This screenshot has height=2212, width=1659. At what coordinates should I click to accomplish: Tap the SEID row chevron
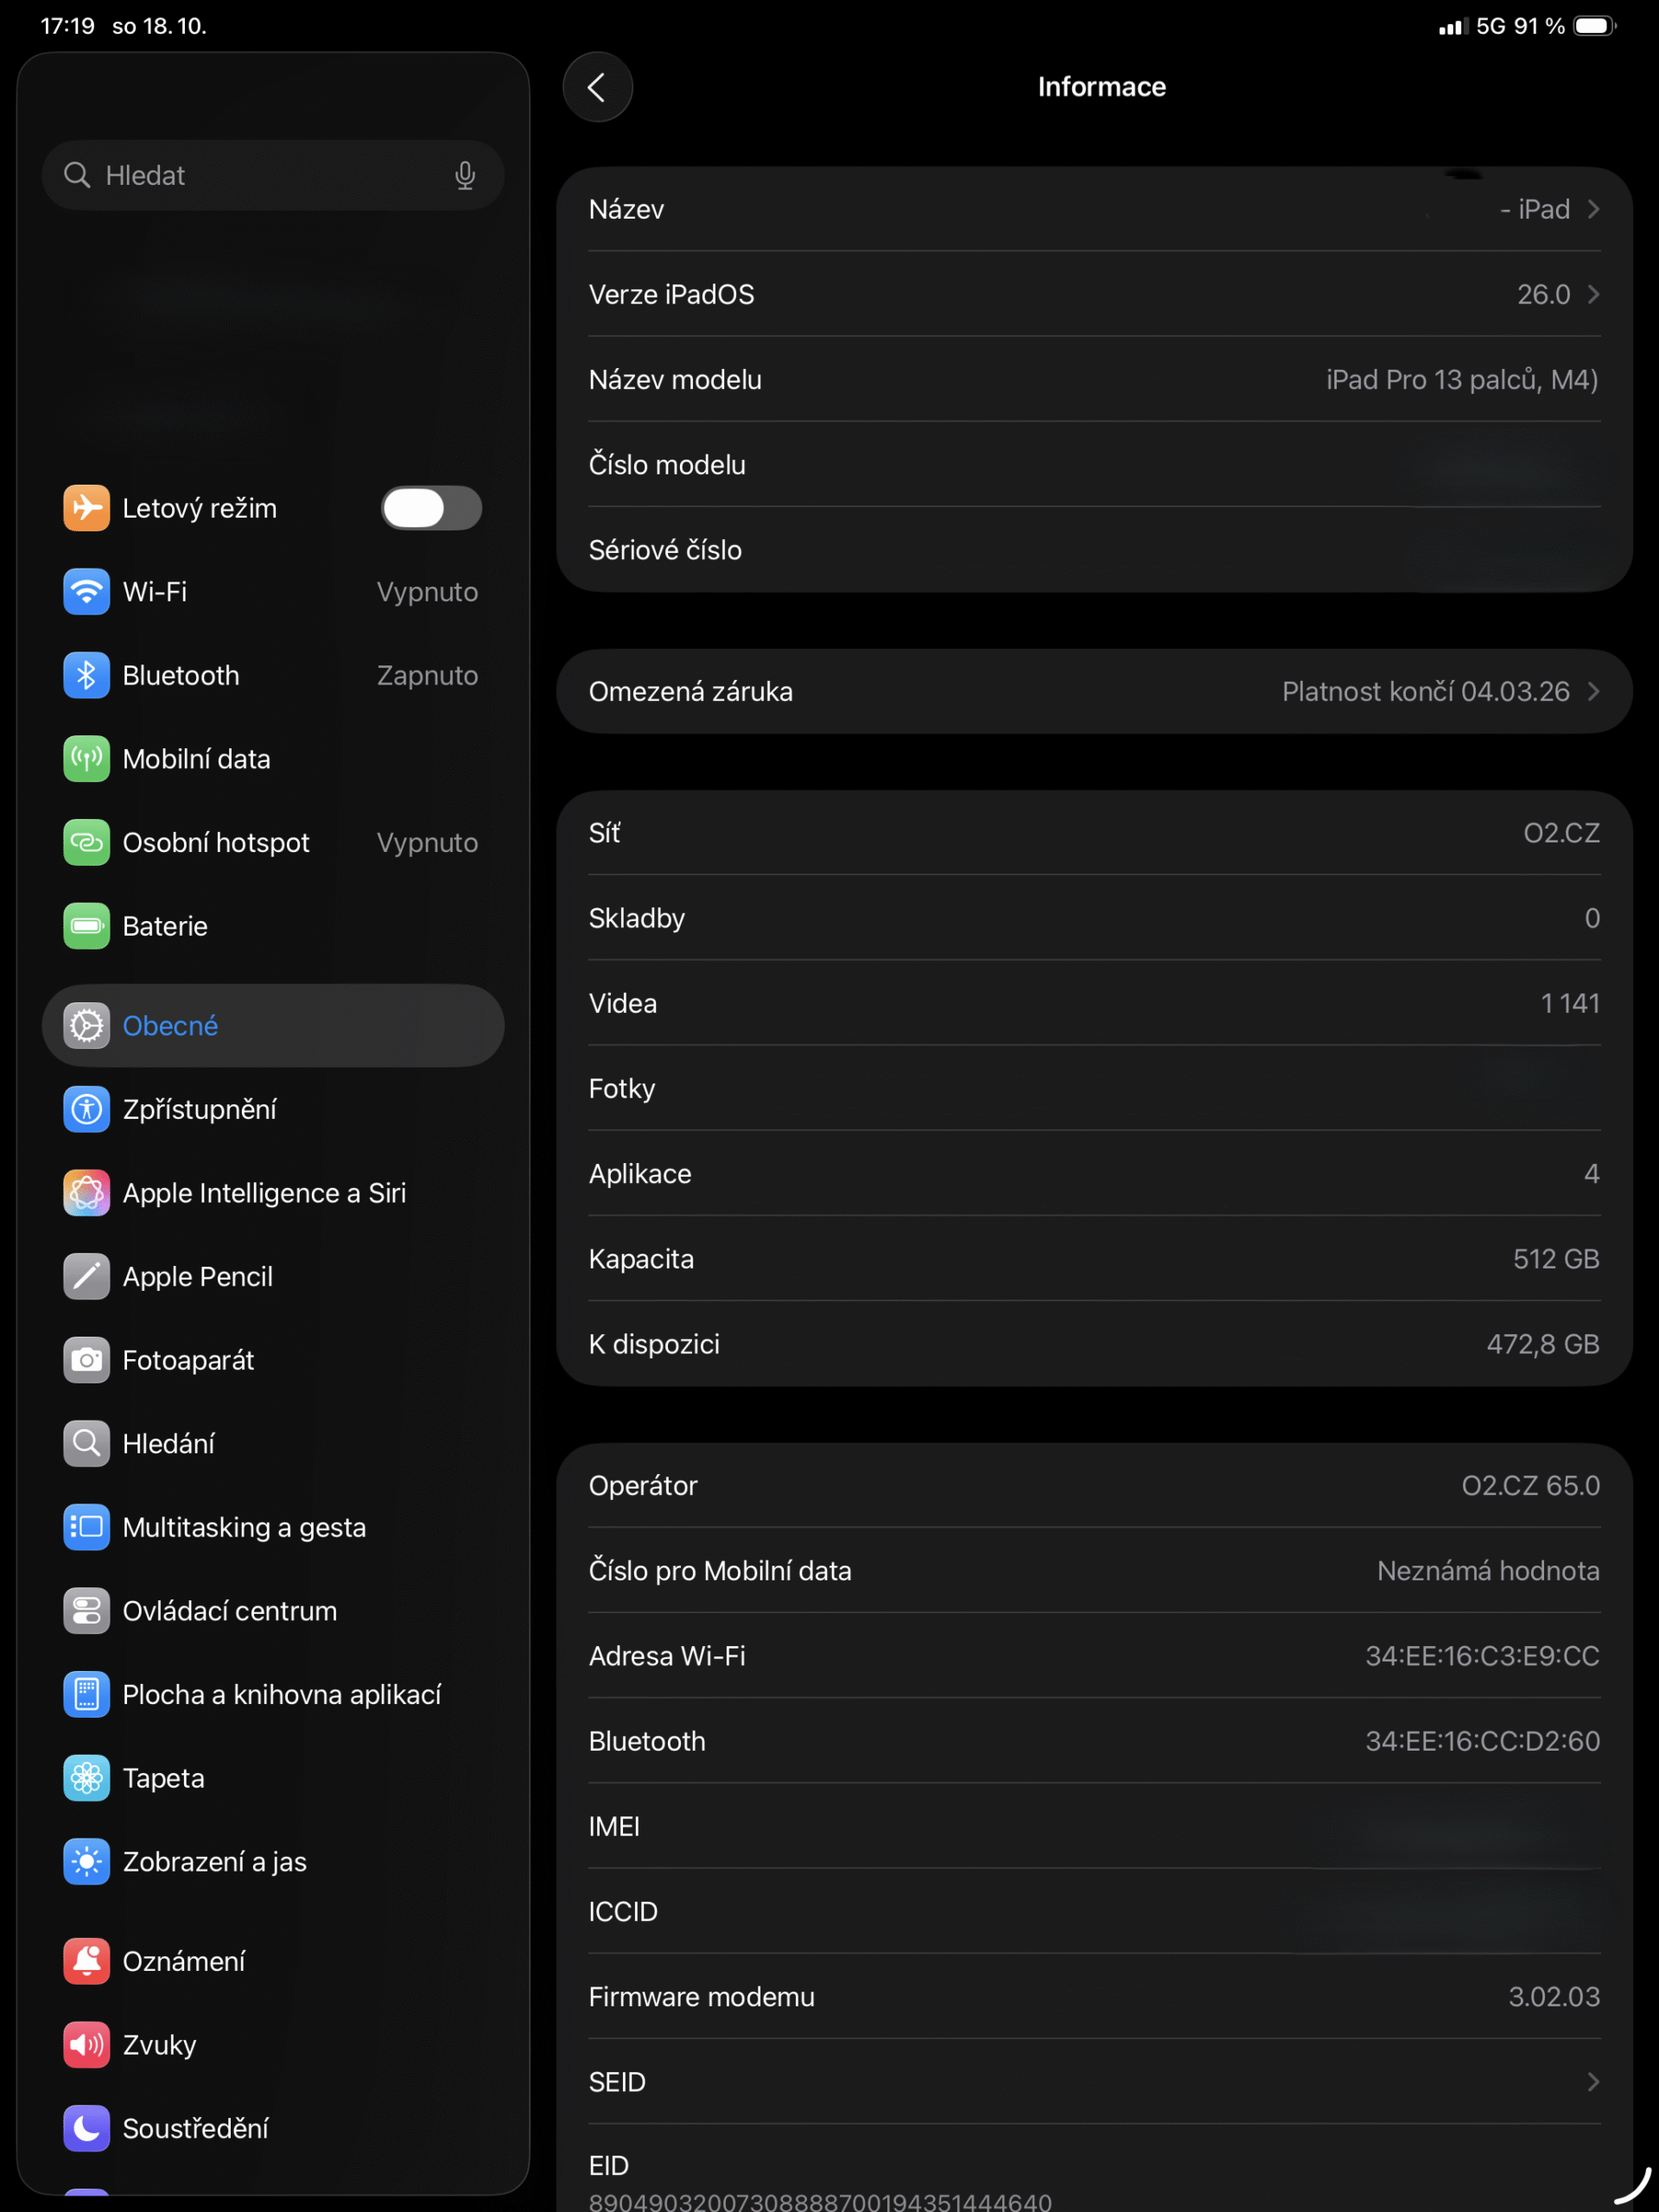tap(1592, 2082)
